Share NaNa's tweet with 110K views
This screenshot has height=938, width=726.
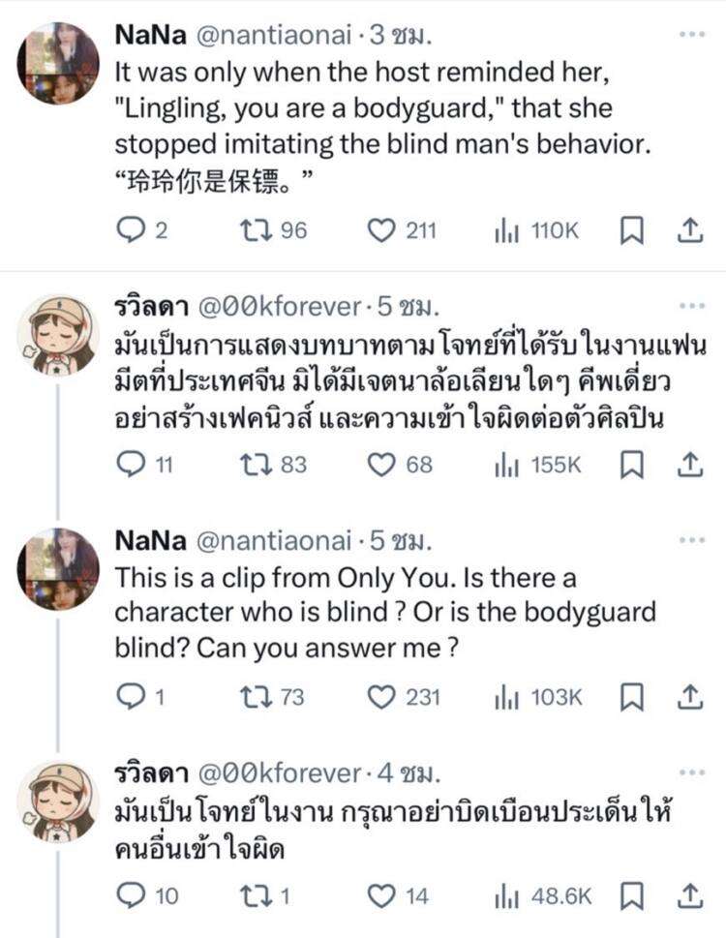coord(688,229)
